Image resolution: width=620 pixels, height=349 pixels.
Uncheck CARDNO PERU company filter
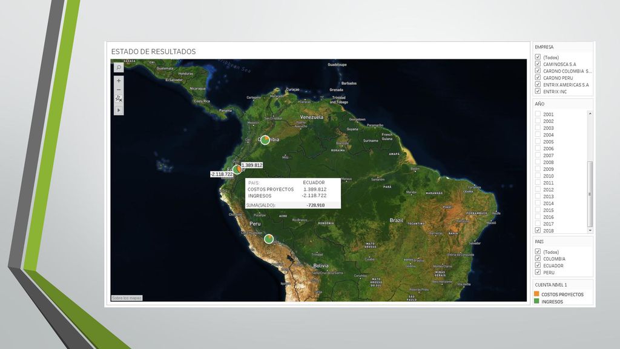pos(538,78)
